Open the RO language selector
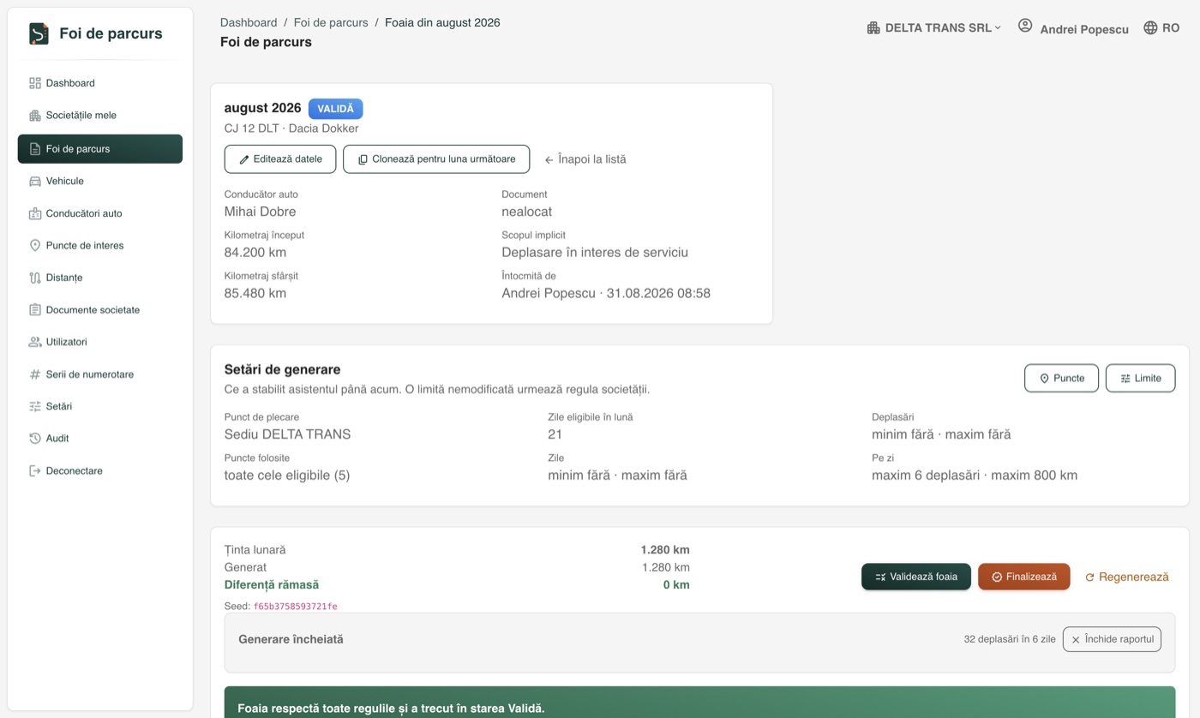1200x718 pixels. 1161,28
